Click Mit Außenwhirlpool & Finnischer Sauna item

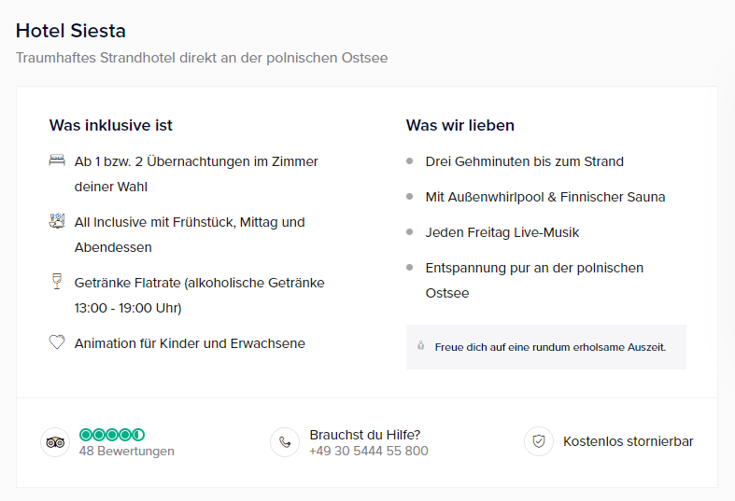click(x=545, y=197)
